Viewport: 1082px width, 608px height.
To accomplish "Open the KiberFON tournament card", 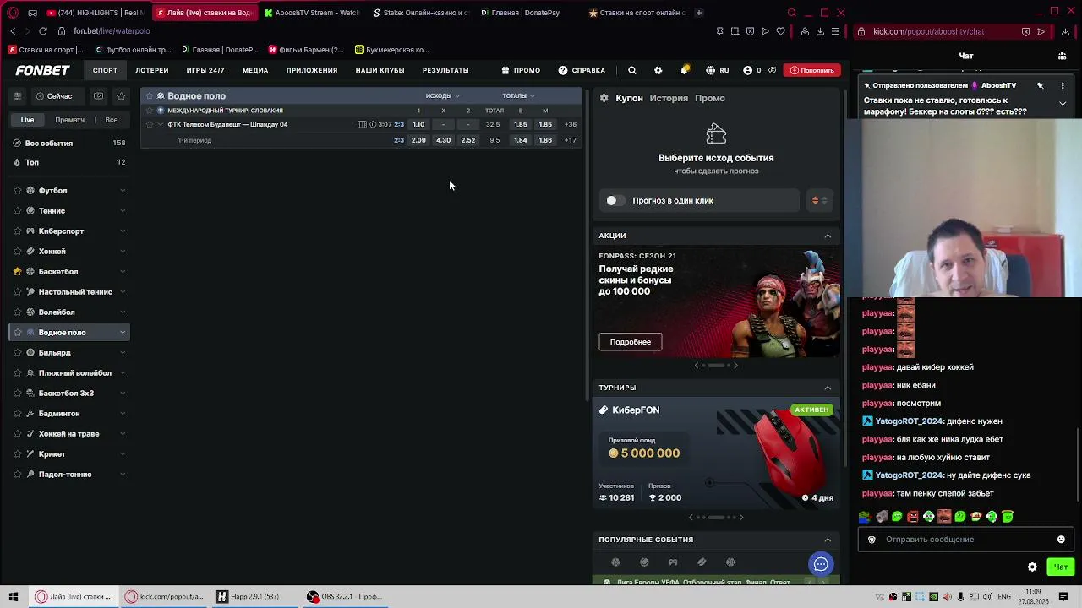I will (717, 453).
